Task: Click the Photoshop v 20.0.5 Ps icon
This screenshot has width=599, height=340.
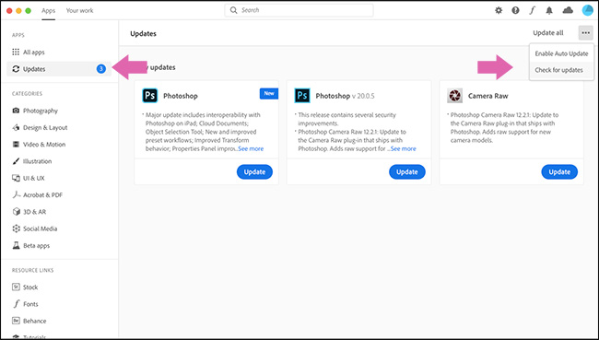Action: tap(301, 96)
